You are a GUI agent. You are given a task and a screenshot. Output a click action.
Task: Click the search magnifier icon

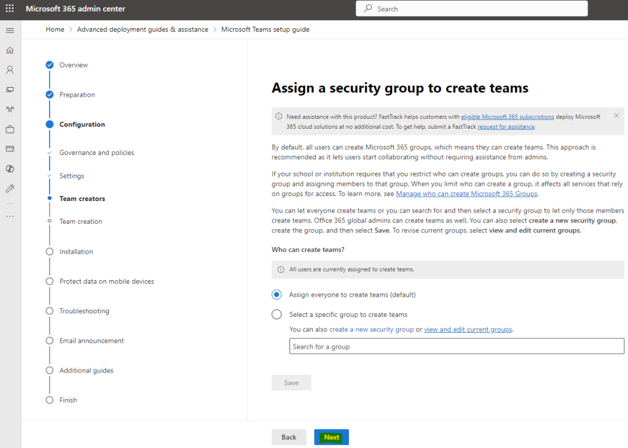coord(368,9)
